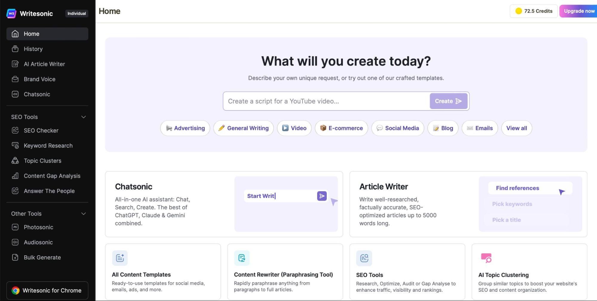Pick the E-commerce category chip

point(341,128)
